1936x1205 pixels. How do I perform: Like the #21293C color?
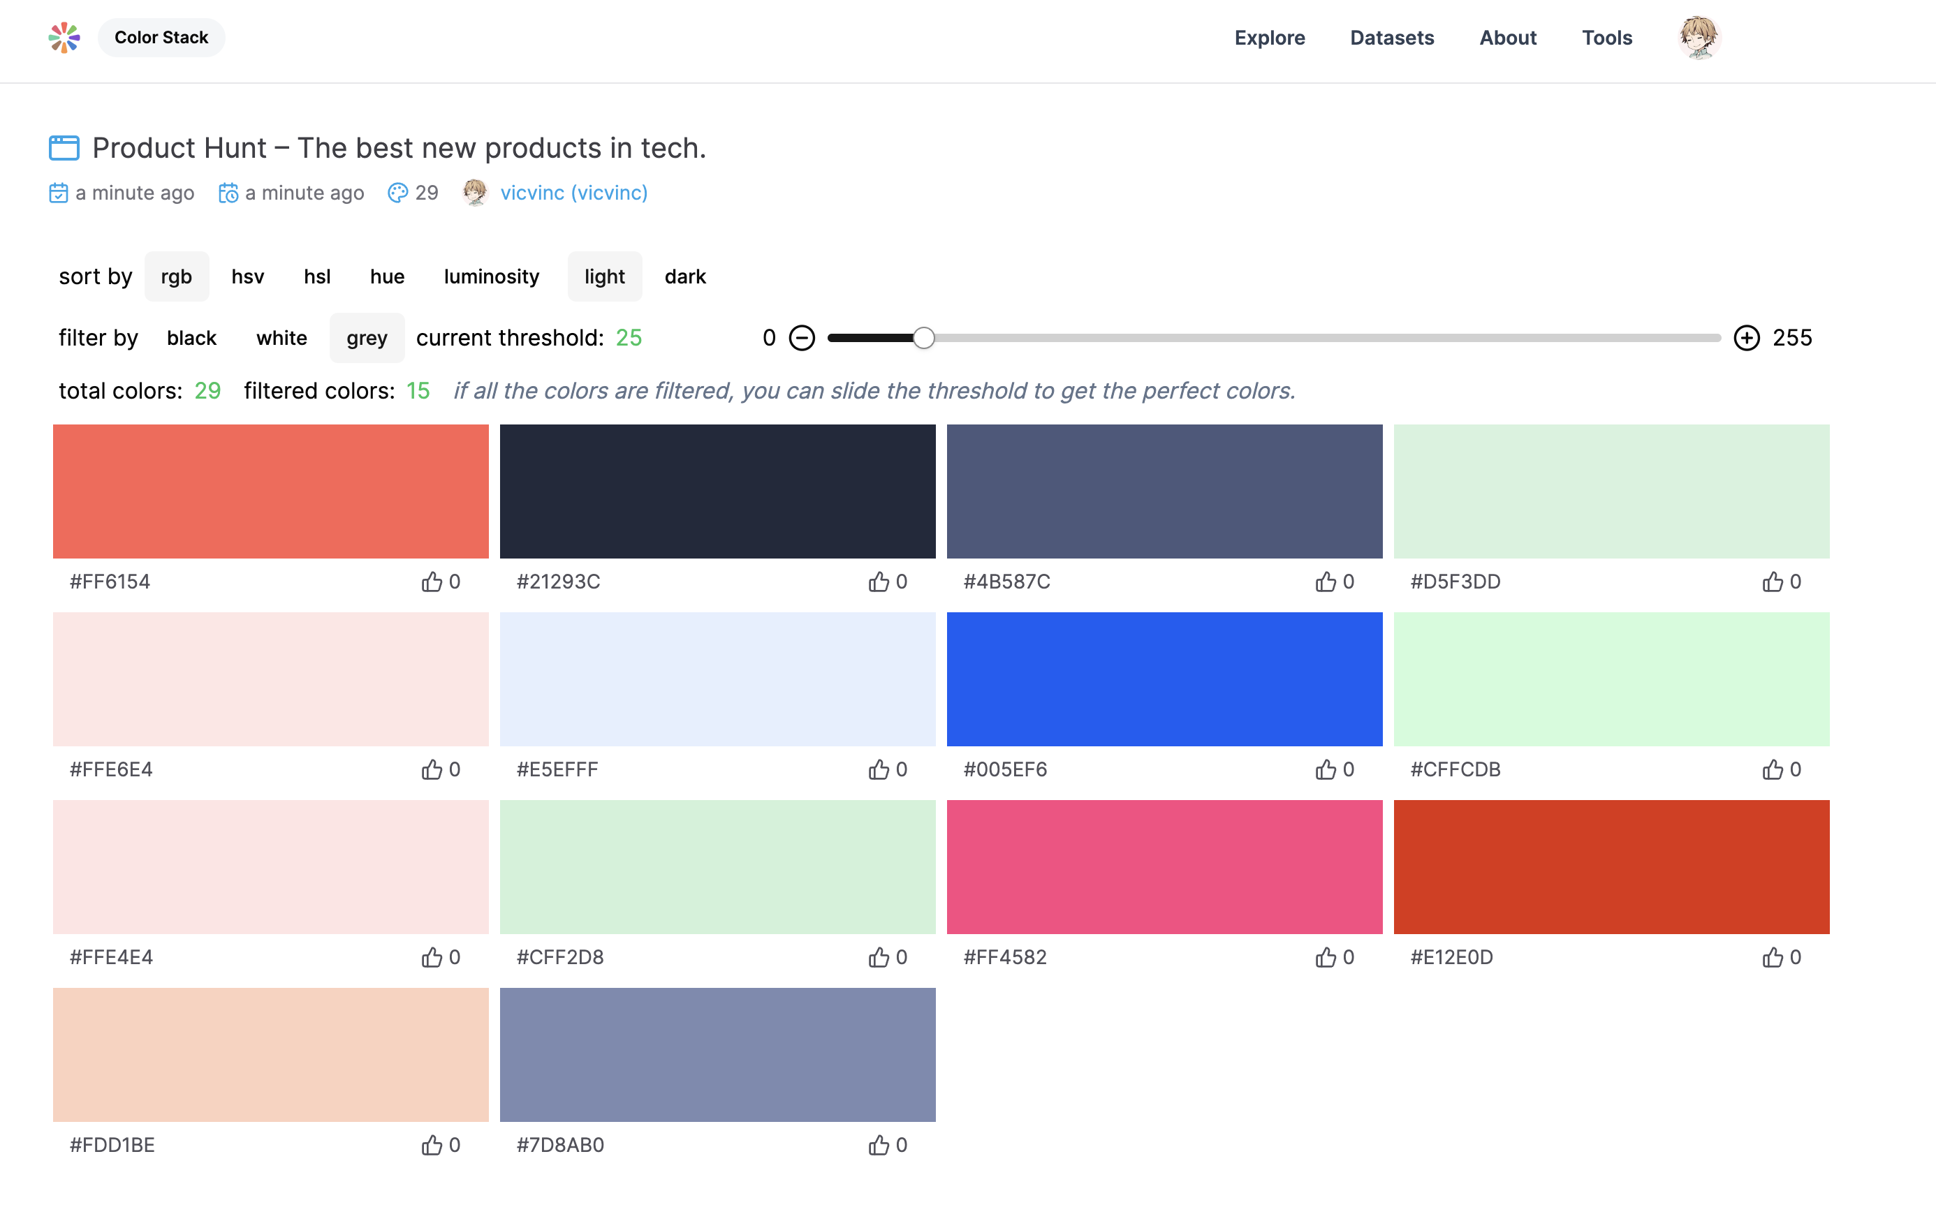click(x=879, y=582)
